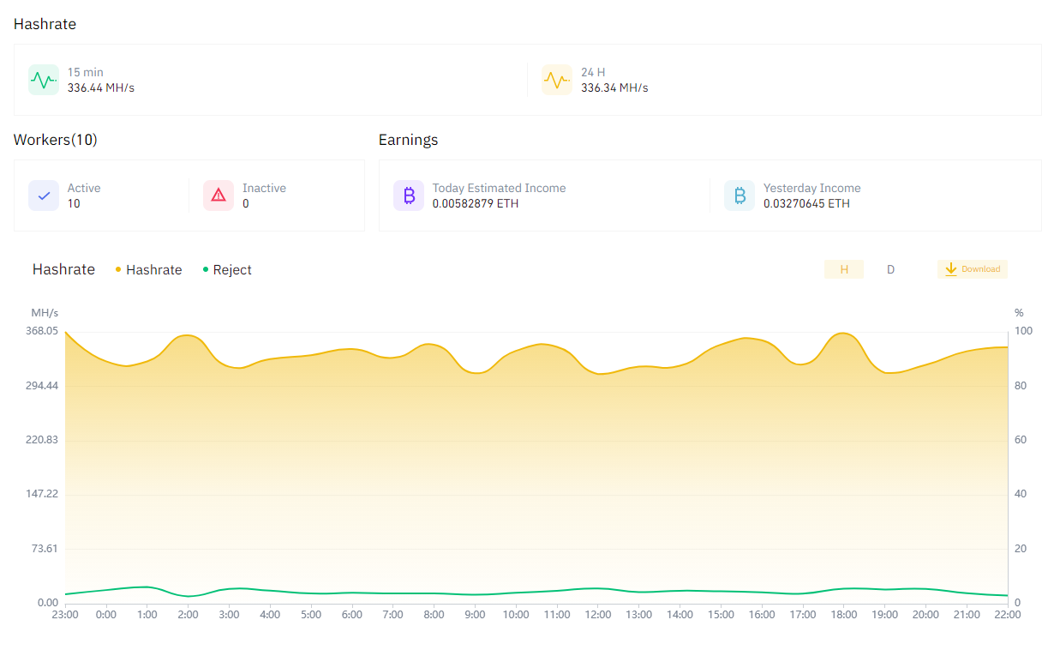1054x650 pixels.
Task: Click the Earnings heading
Action: [409, 140]
